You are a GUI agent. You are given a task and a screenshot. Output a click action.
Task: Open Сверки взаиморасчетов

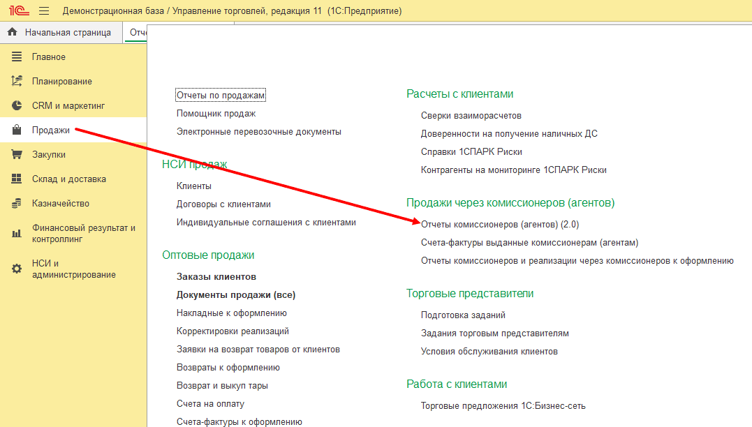[471, 116]
